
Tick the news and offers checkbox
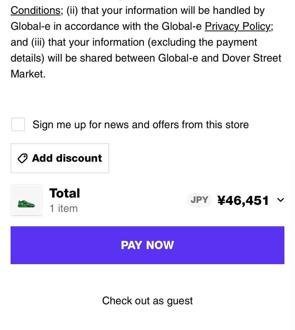pyautogui.click(x=18, y=125)
